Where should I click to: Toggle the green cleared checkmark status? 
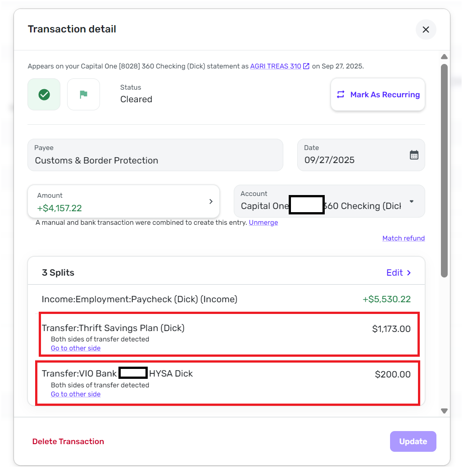pos(44,95)
